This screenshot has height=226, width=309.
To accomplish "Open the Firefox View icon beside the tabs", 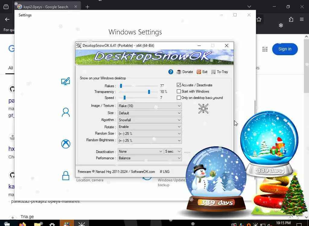I will [x=6, y=7].
